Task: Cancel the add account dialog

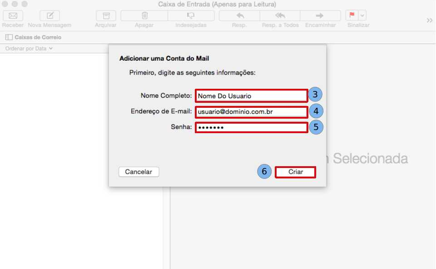Action: pyautogui.click(x=139, y=172)
